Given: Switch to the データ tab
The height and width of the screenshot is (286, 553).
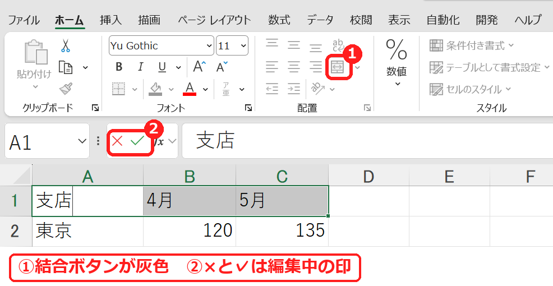Looking at the screenshot, I should 320,20.
